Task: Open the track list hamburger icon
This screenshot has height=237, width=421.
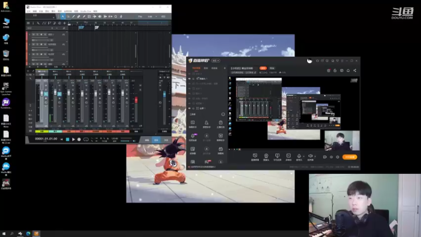Action: coord(28,23)
